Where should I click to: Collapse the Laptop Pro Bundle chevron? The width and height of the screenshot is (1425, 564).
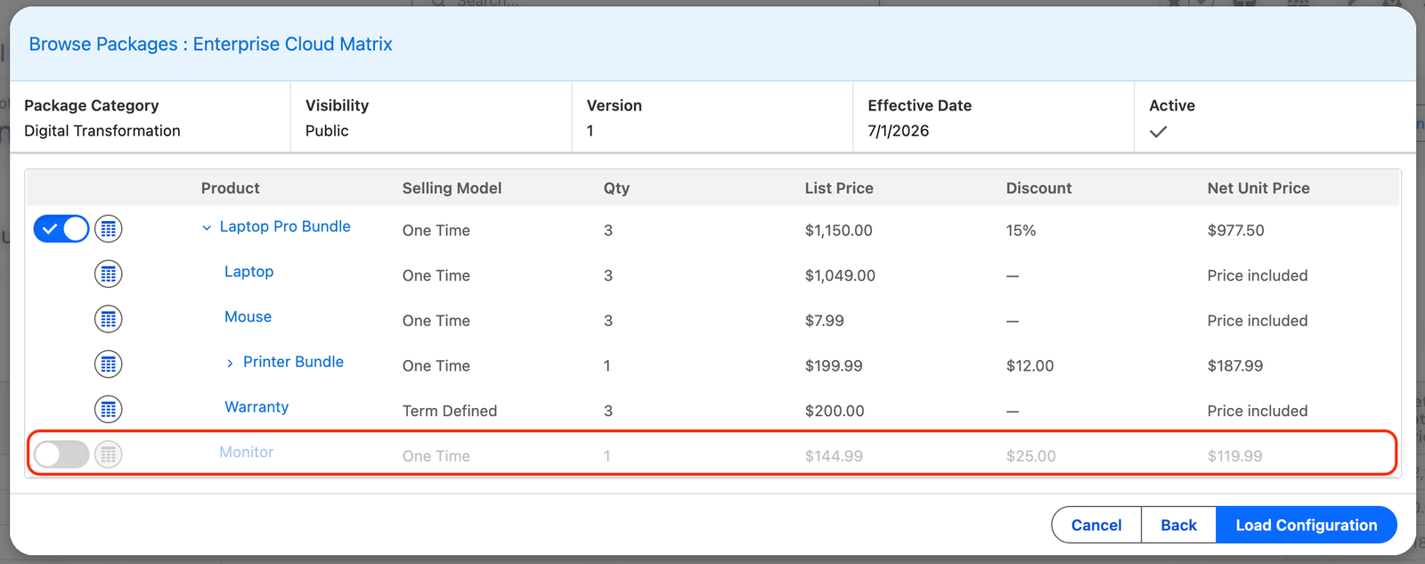tap(207, 228)
